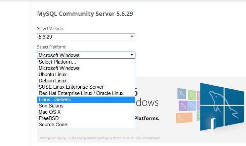Select Ubuntu Linux from the platform list
246x146 pixels.
point(86,74)
